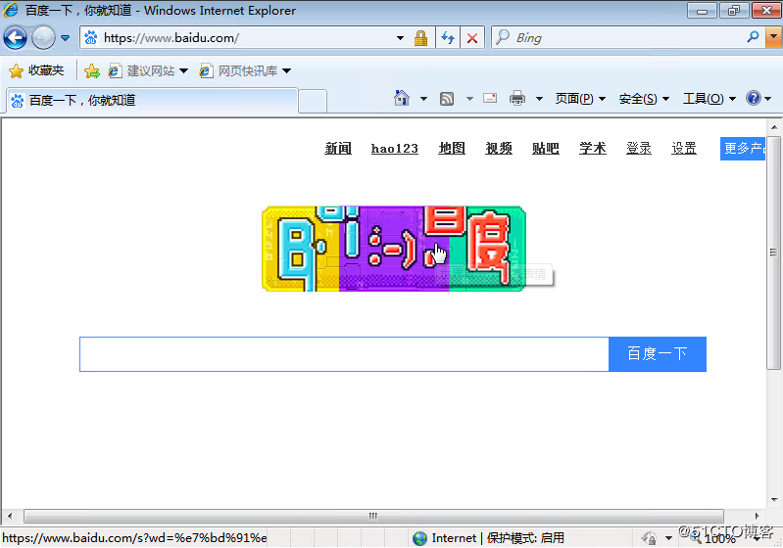Open the 工具(O) menu
The width and height of the screenshot is (783, 548).
coord(709,99)
